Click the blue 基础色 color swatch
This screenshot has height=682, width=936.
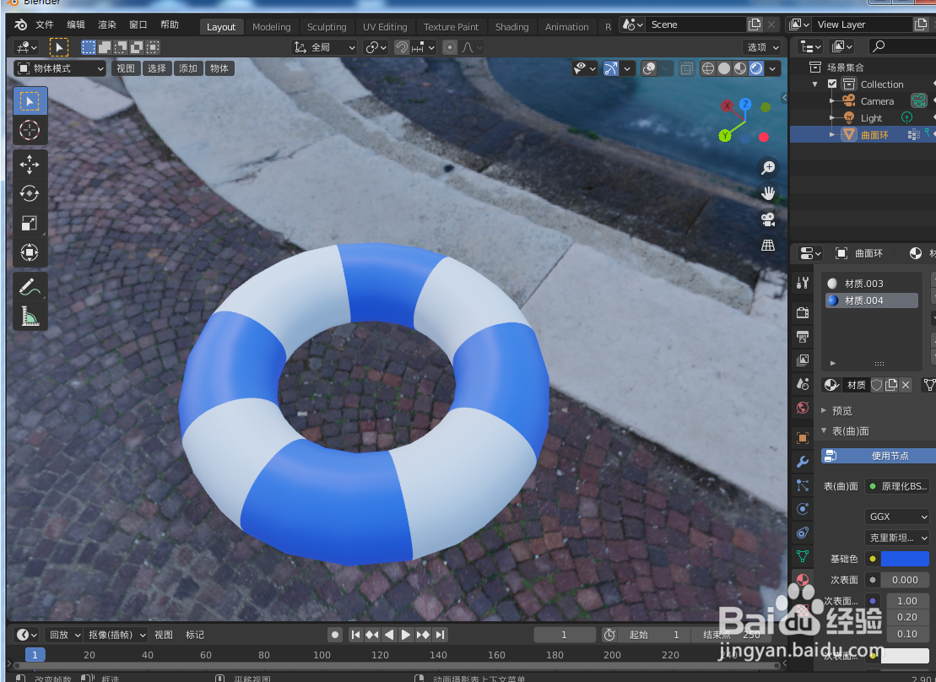click(x=906, y=558)
